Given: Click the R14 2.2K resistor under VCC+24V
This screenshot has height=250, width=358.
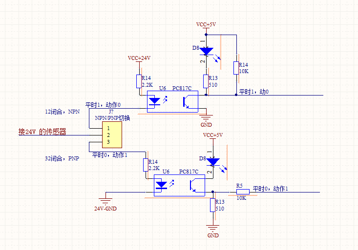Looking at the screenshot, I should coord(138,81).
